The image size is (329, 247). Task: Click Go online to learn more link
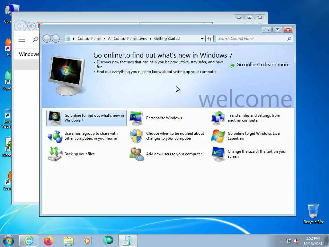tap(263, 65)
